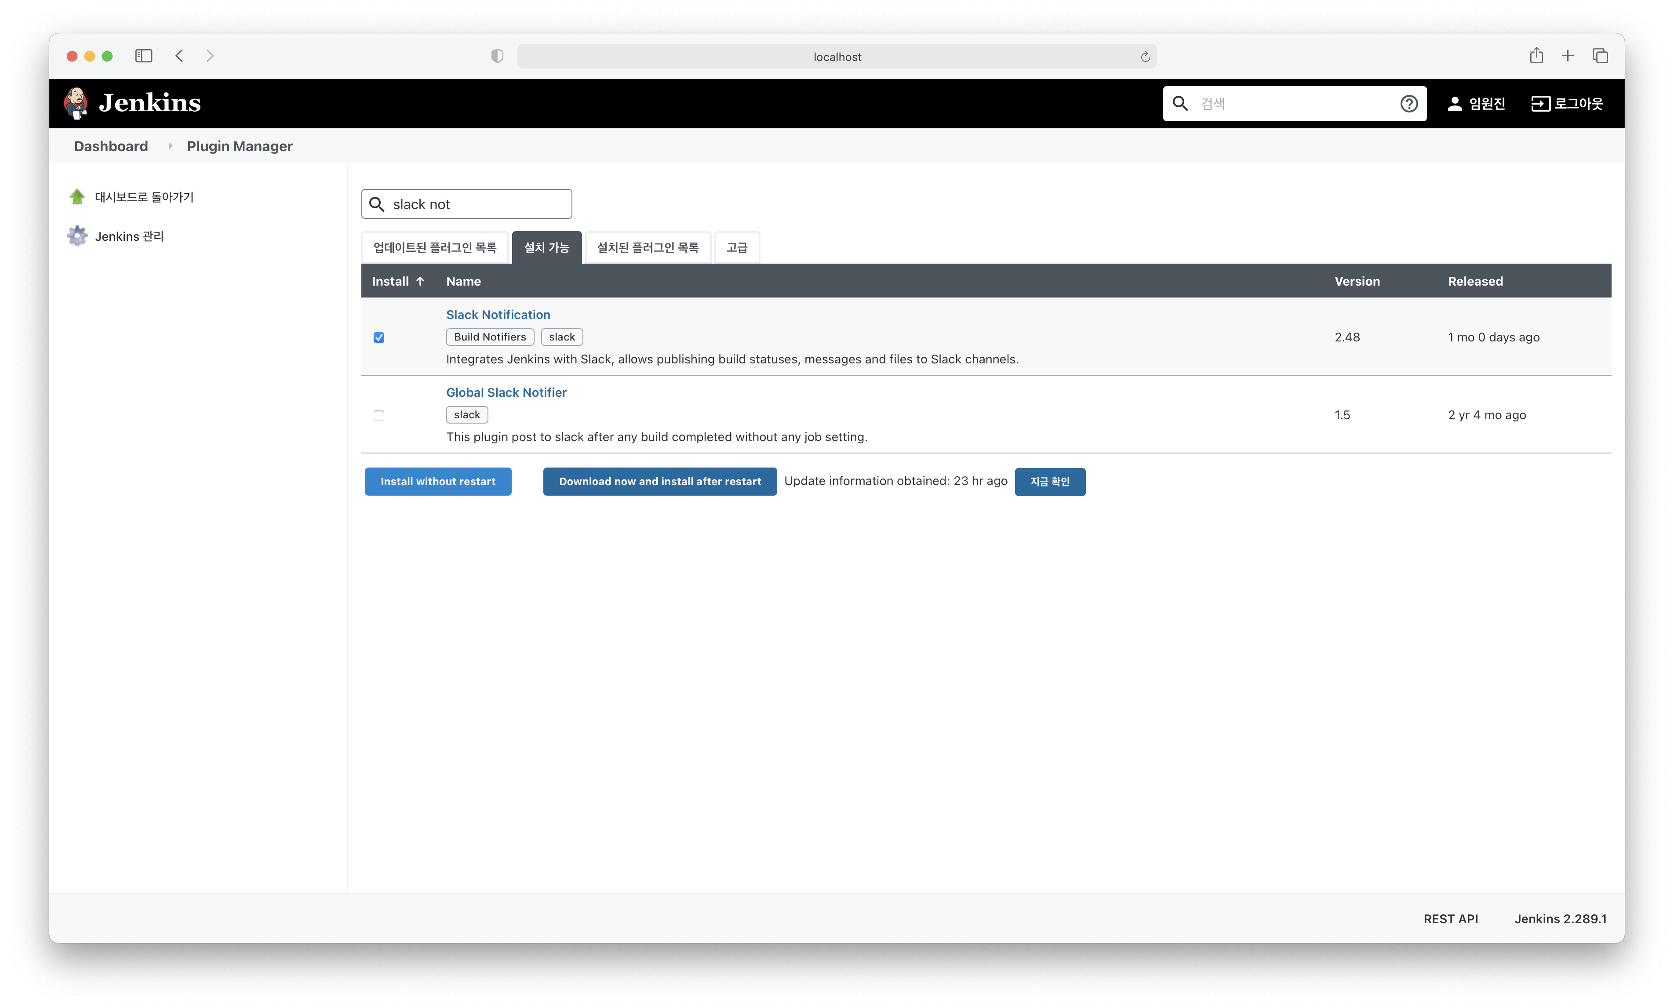
Task: Reload the page with the refresh icon
Action: (x=1145, y=57)
